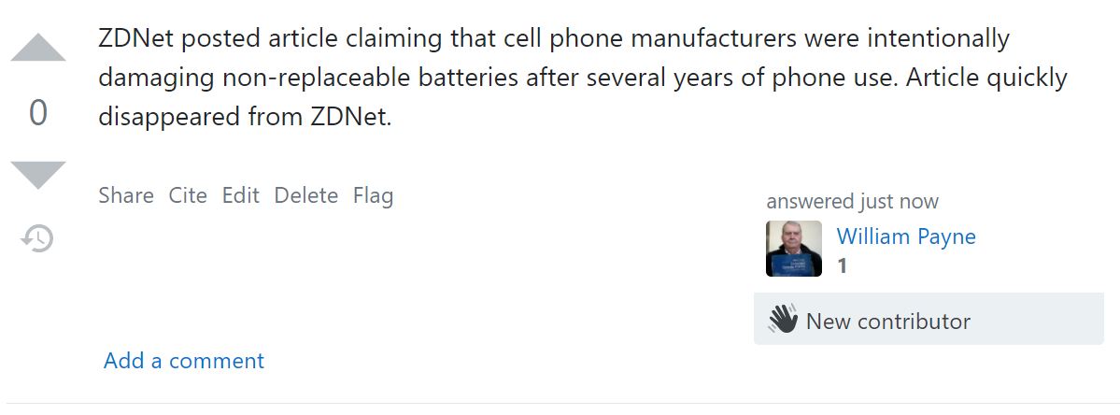
Task: Add a comment to the answer
Action: click(184, 360)
